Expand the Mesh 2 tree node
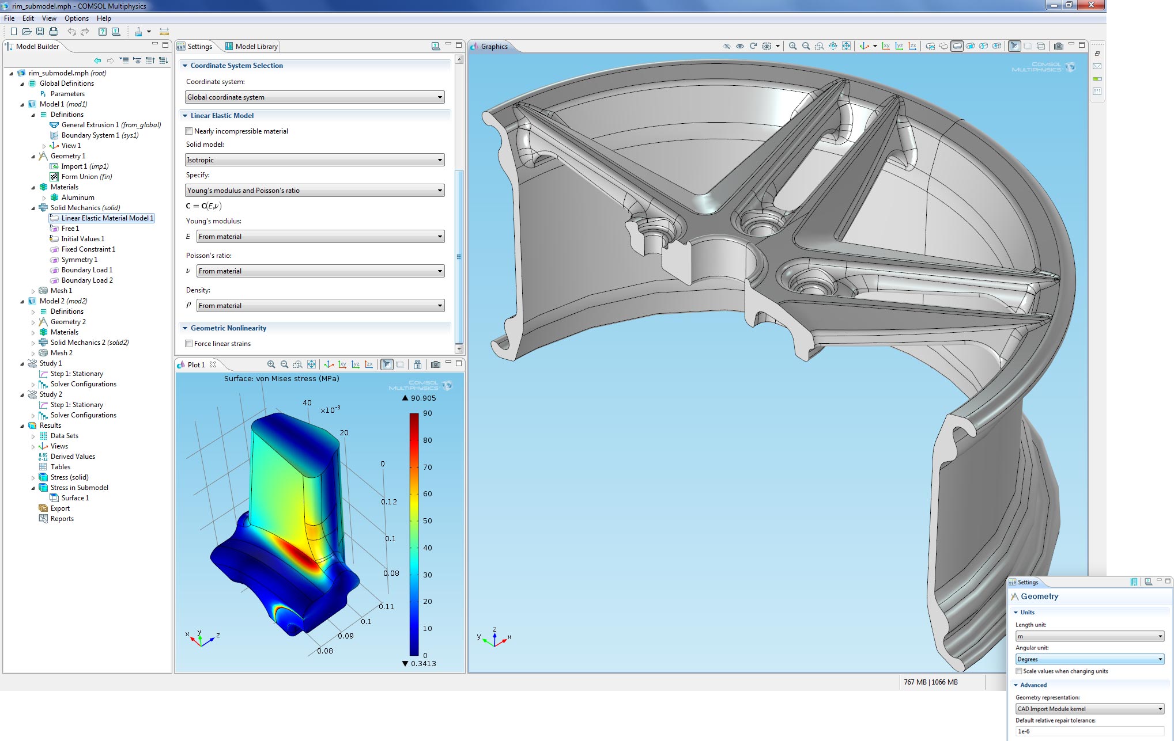Screen dimensions: 1174x741 33,353
